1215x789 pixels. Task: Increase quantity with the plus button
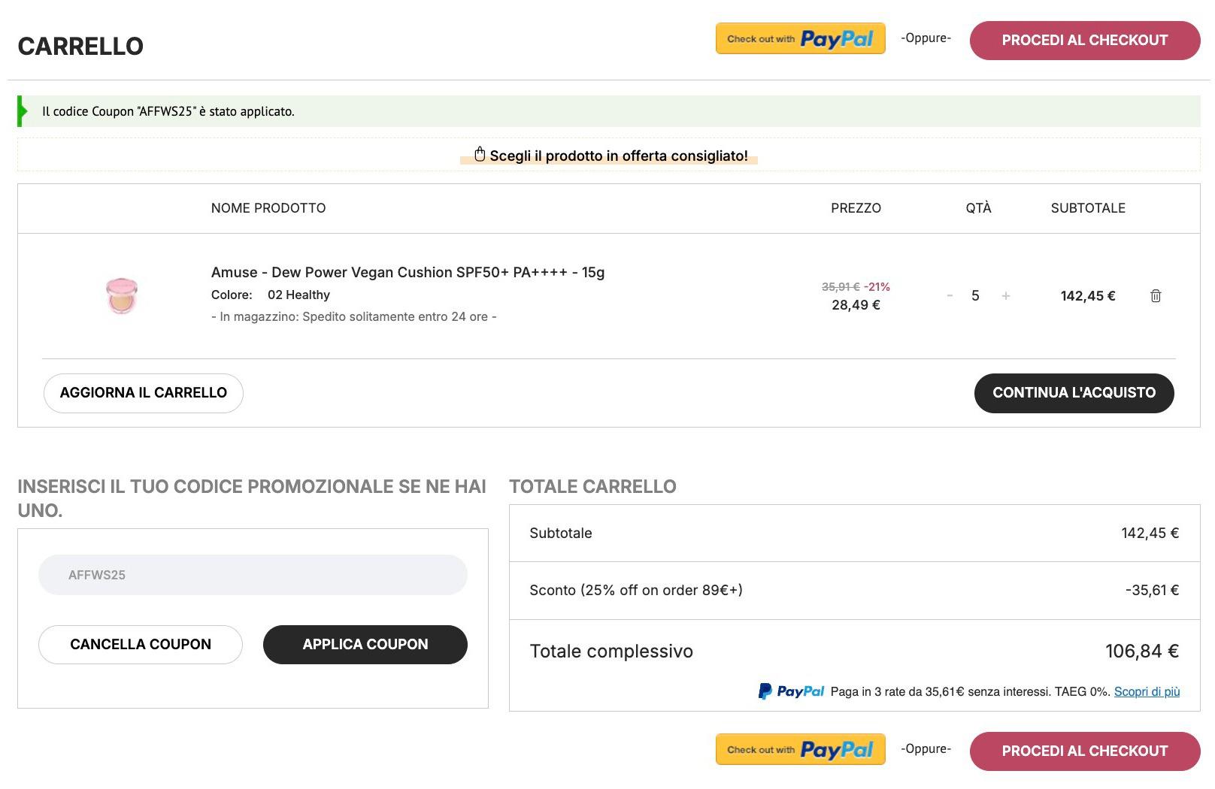[x=1006, y=296]
